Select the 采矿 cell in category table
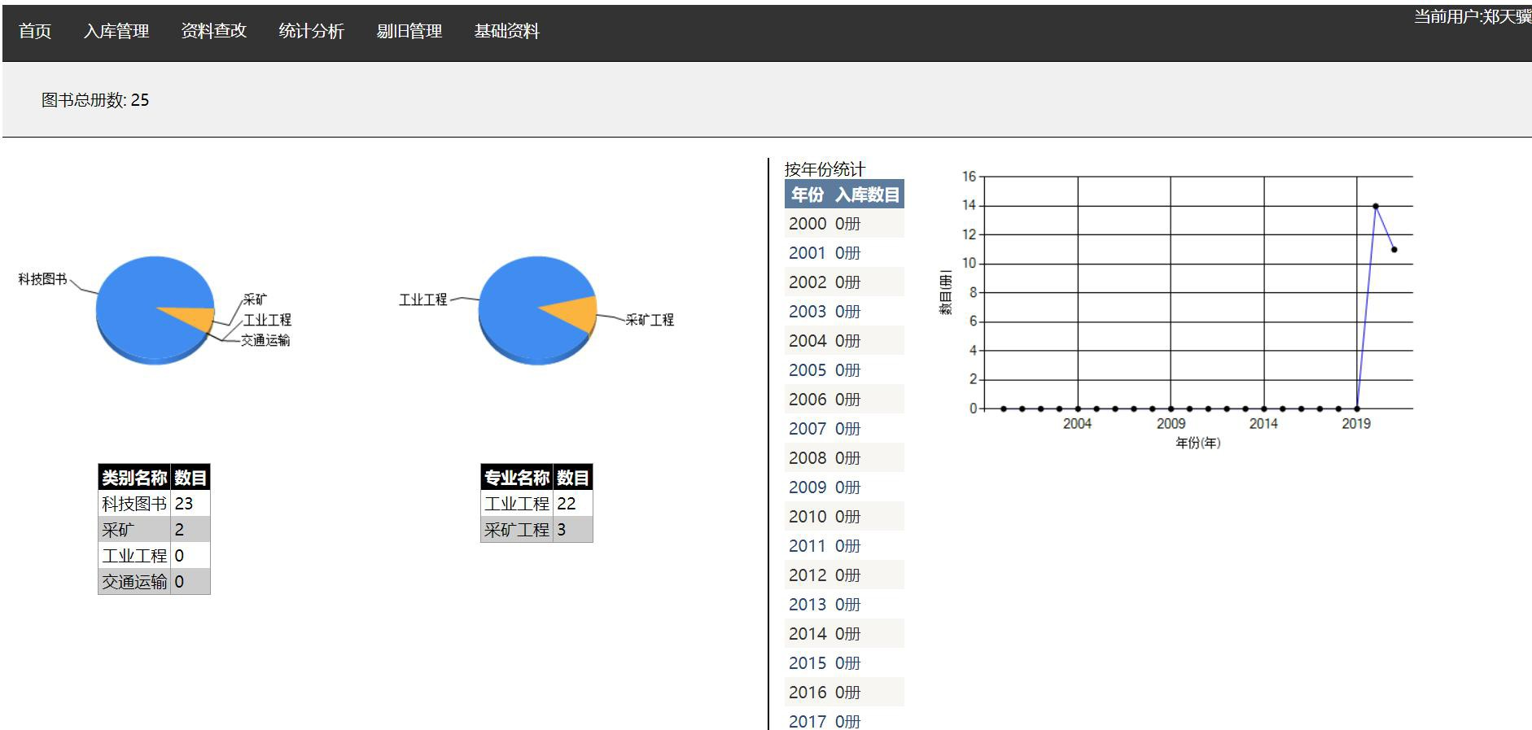The width and height of the screenshot is (1532, 730). point(134,530)
